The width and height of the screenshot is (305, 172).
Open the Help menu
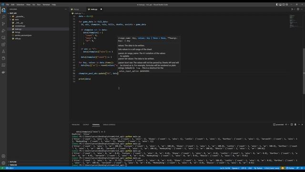(x=54, y=4)
